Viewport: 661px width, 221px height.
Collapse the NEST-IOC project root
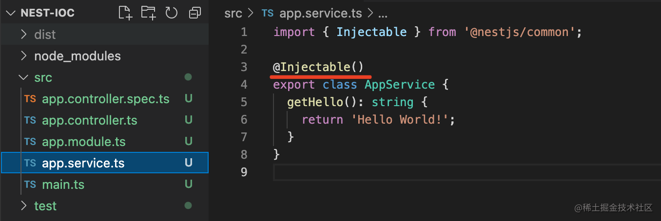coord(10,13)
